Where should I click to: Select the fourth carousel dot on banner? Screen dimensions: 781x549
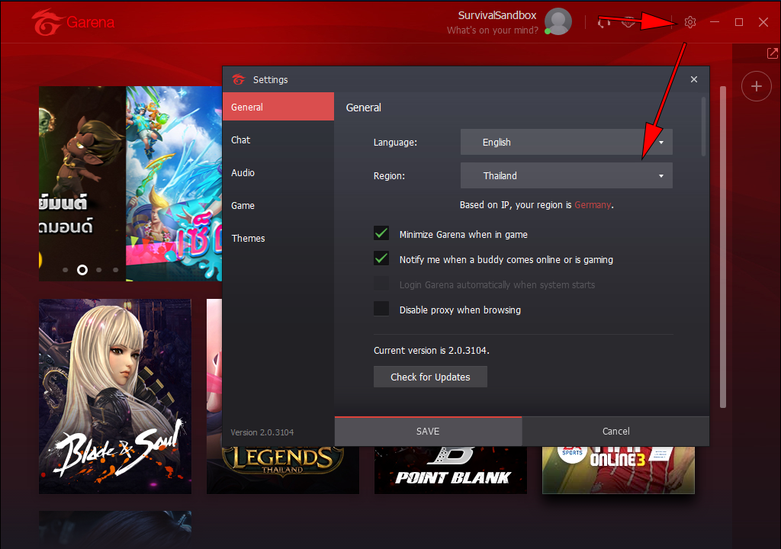coord(116,270)
